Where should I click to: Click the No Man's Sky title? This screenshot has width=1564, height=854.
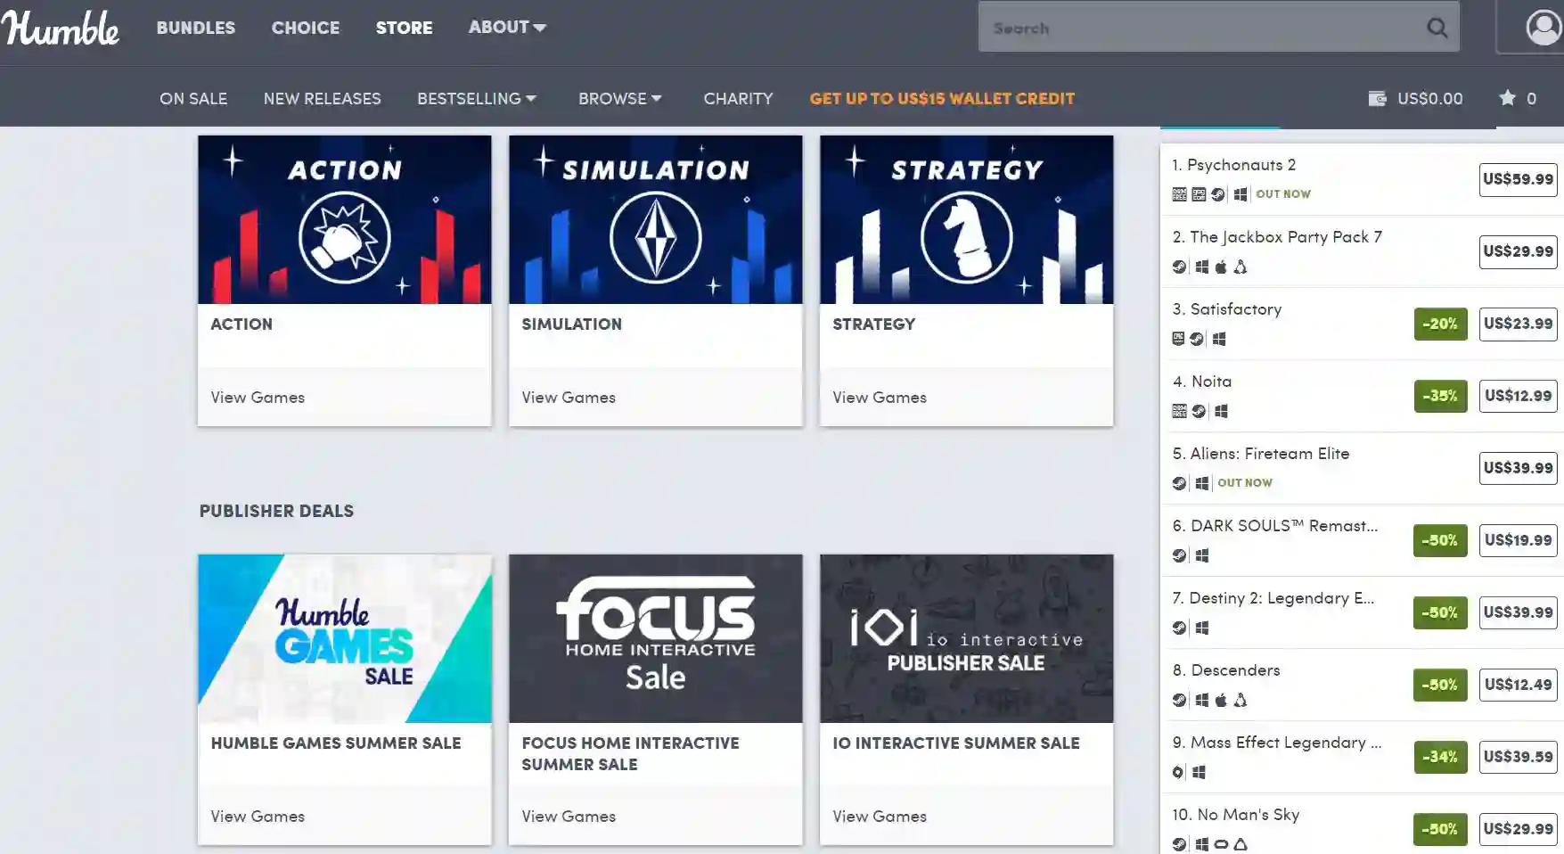[x=1236, y=815]
